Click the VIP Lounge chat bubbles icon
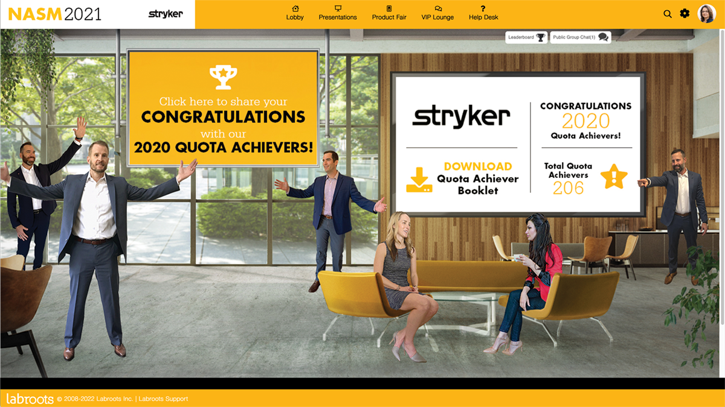 [x=438, y=8]
